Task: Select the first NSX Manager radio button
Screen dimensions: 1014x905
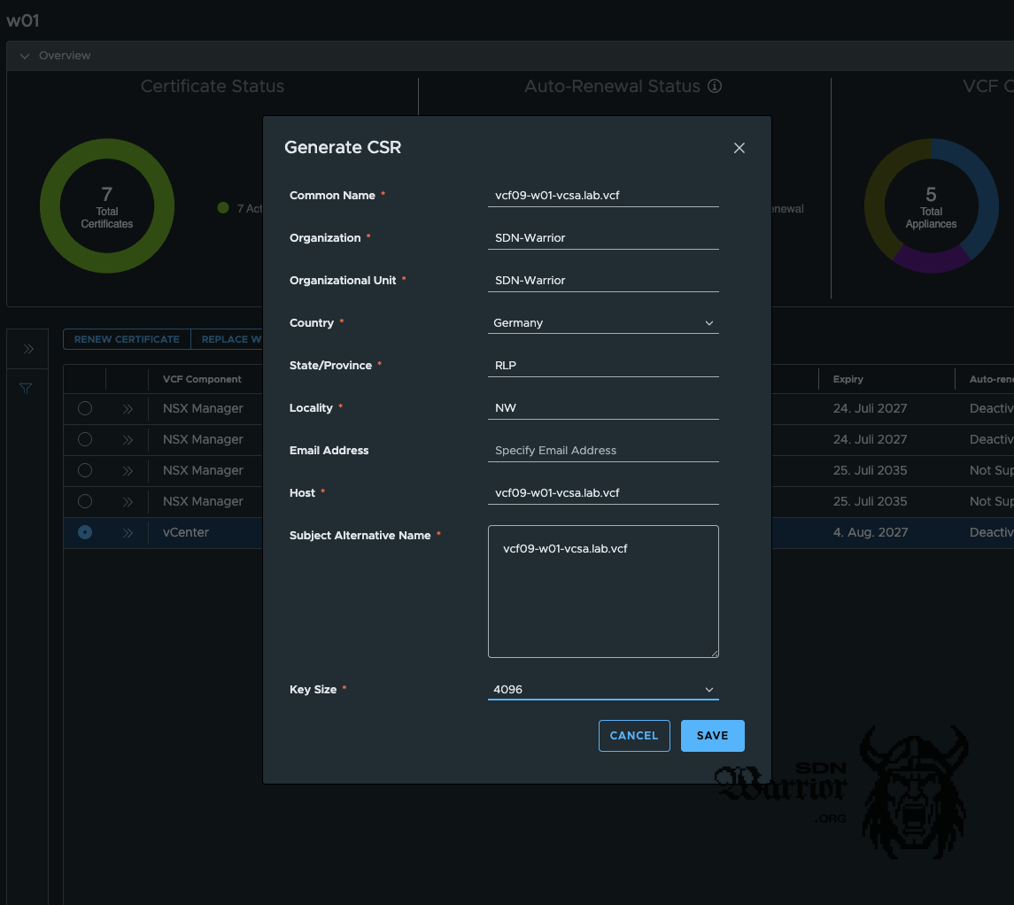Action: [x=84, y=408]
